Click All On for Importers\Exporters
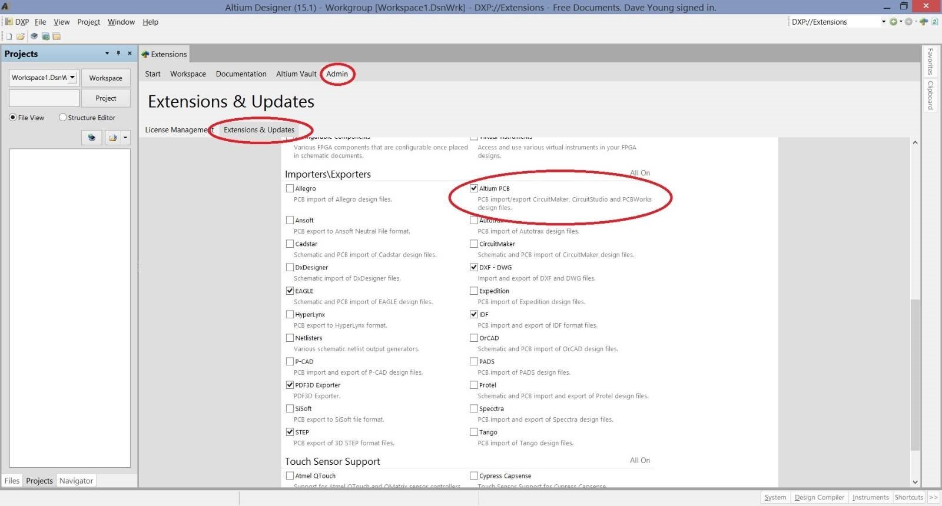 640,173
